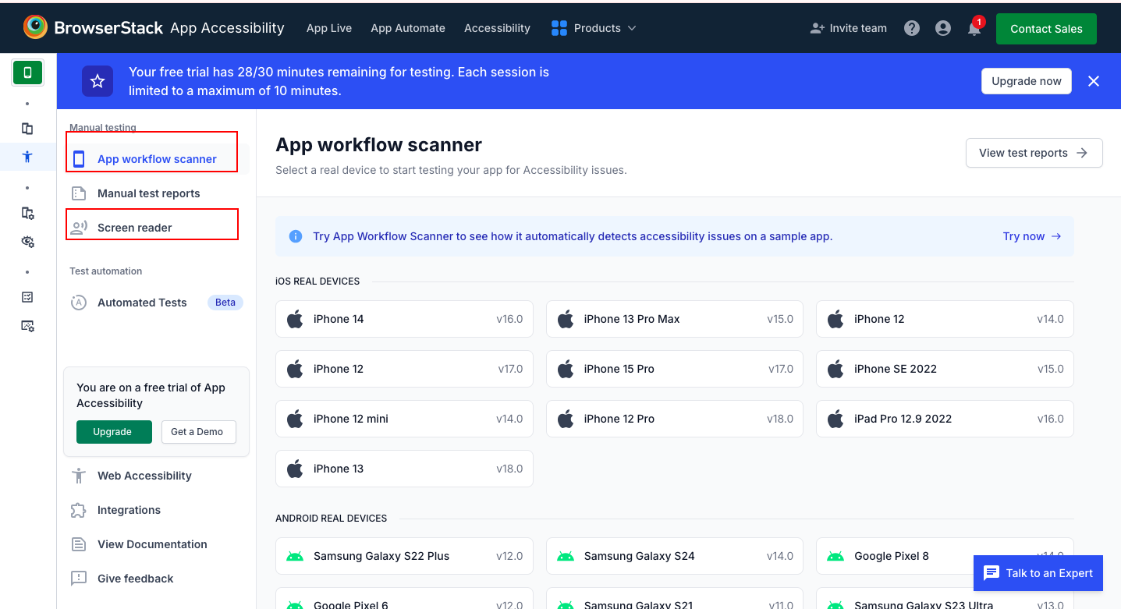The image size is (1121, 609).
Task: Open the devices-with-gear icon in left rail
Action: point(27,213)
